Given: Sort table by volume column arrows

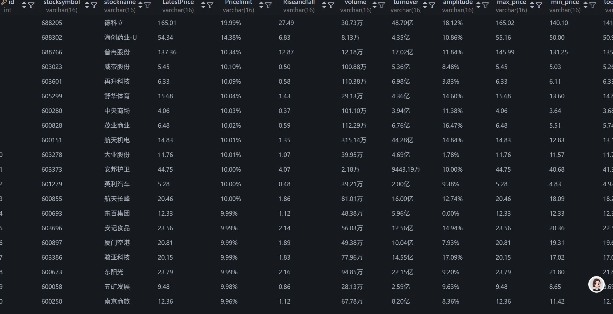Looking at the screenshot, I should (x=375, y=5).
